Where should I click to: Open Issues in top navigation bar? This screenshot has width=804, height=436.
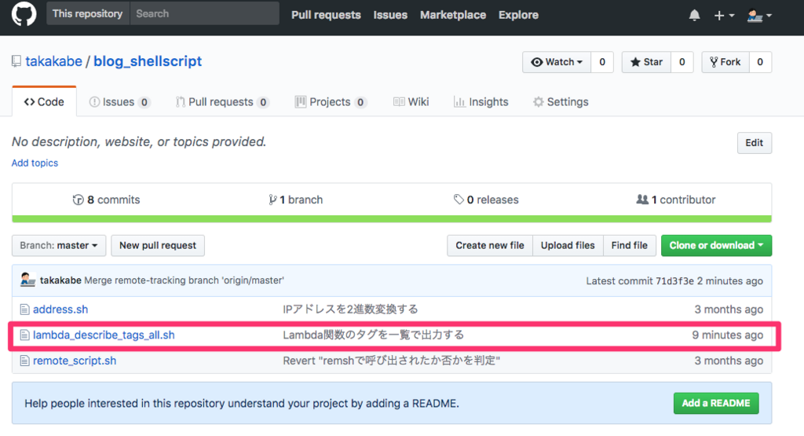pyautogui.click(x=390, y=15)
